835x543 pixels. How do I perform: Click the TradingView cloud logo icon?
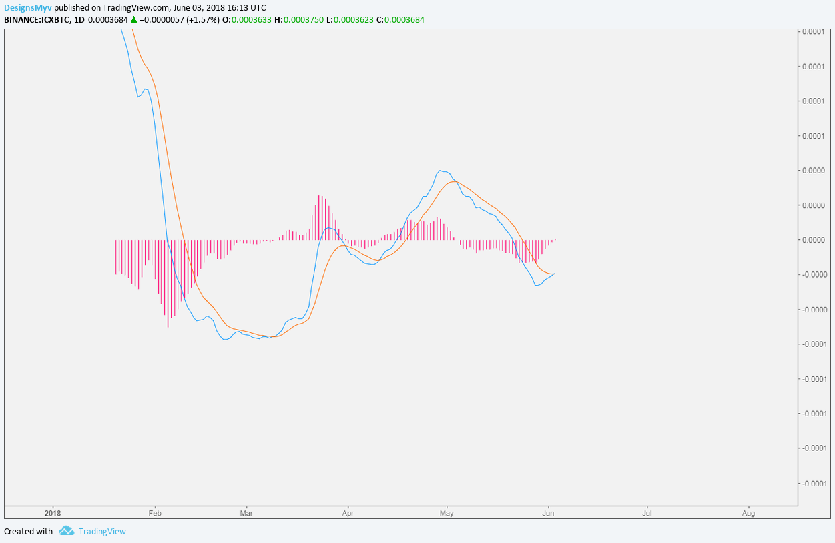(x=66, y=531)
